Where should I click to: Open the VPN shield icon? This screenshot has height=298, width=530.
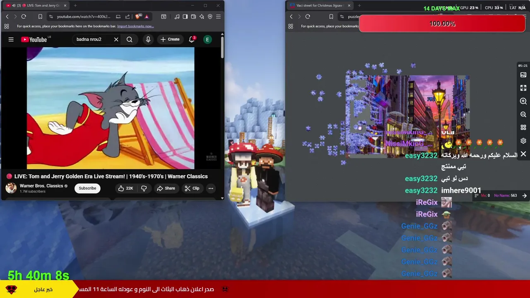[x=210, y=17]
